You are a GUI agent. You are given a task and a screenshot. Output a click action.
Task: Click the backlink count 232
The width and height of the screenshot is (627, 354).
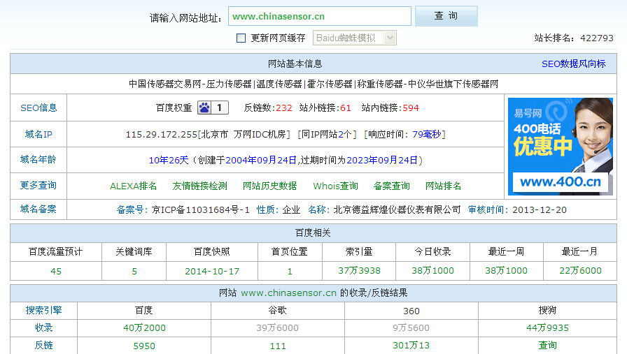[284, 108]
